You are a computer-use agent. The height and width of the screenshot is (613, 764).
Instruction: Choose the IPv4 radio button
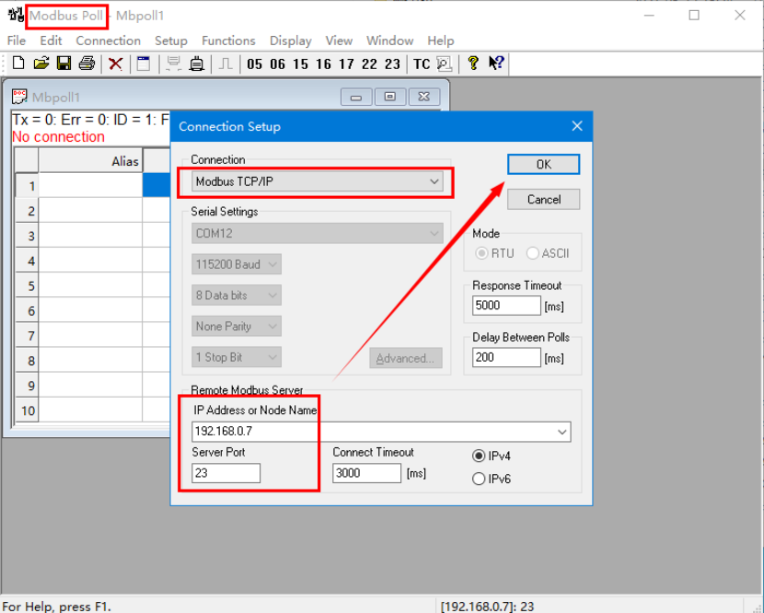point(479,457)
